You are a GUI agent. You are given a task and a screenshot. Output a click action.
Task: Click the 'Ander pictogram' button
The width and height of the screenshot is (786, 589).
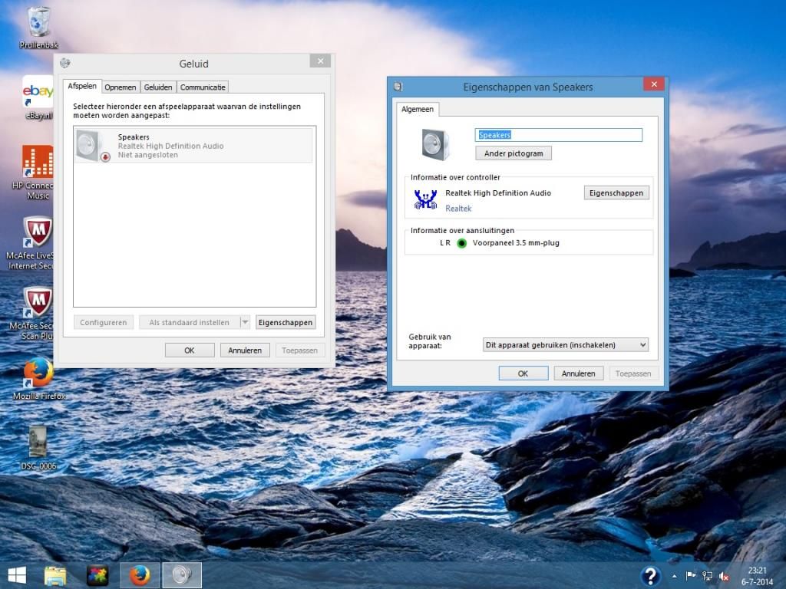[514, 153]
